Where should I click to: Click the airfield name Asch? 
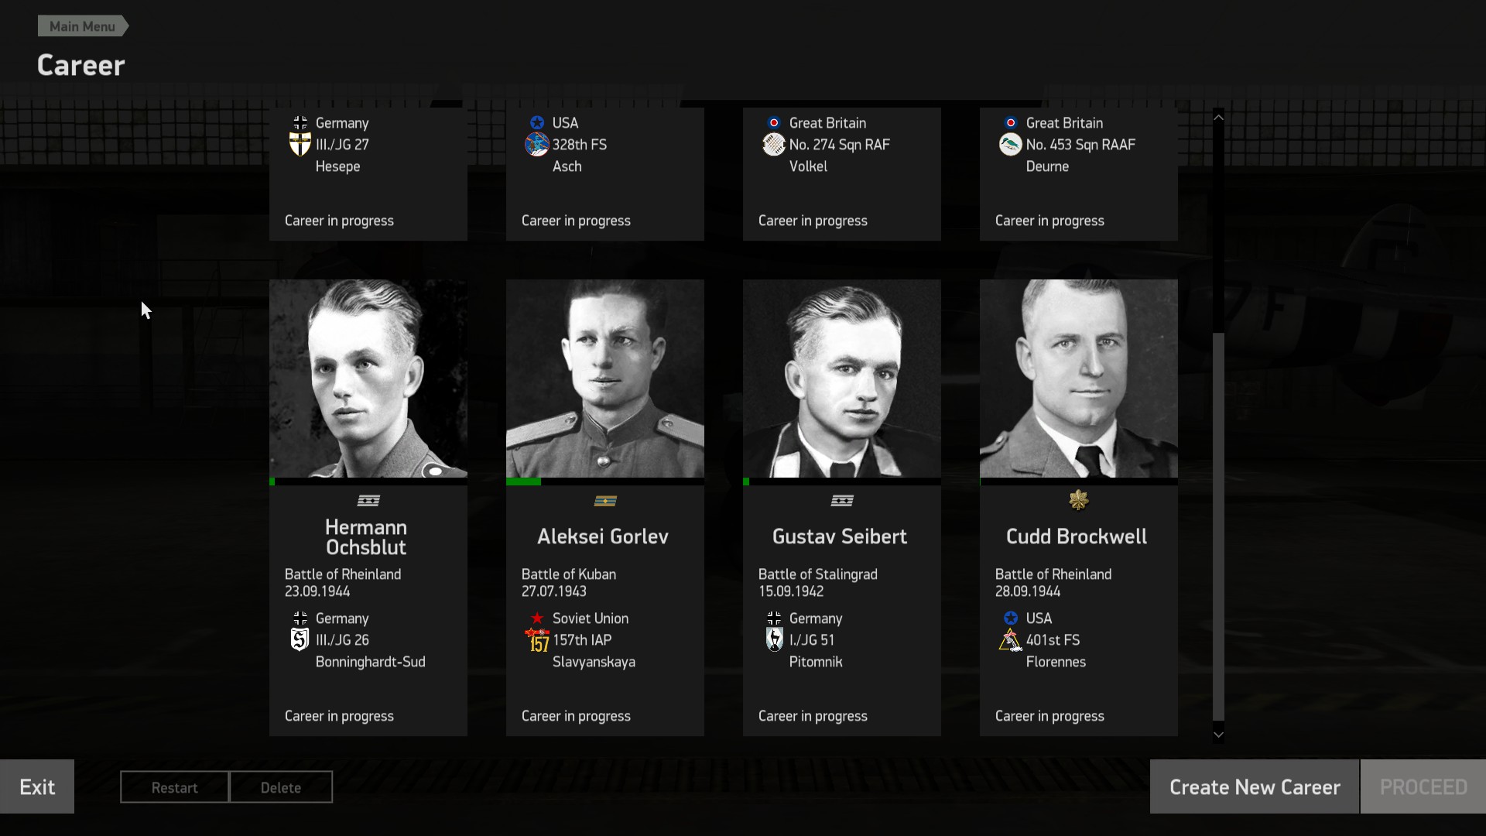(567, 166)
